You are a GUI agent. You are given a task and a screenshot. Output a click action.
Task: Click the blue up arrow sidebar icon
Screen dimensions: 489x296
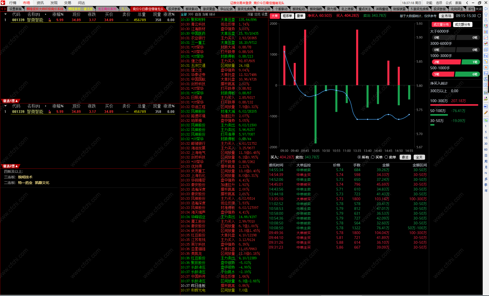coord(486,15)
